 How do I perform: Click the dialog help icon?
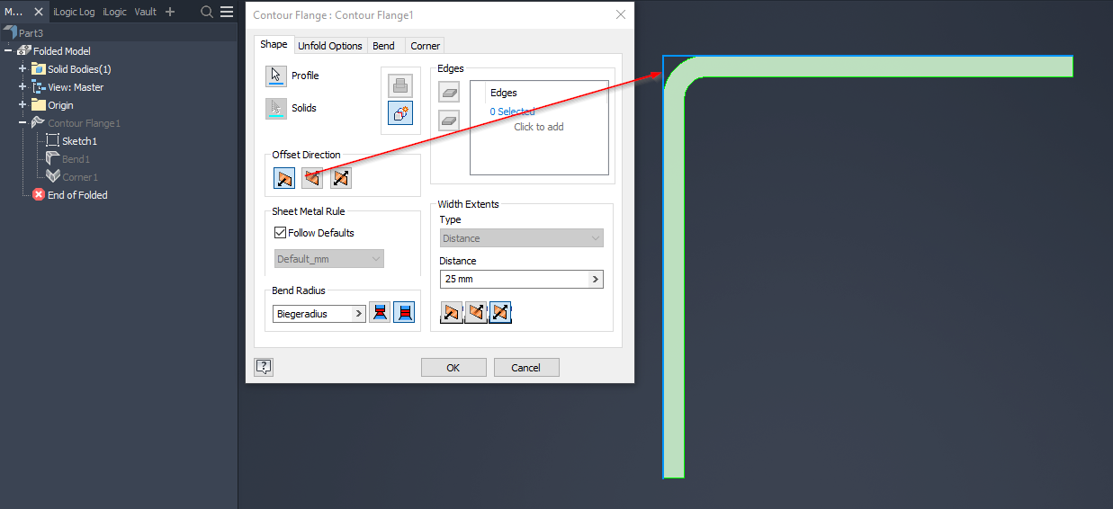[264, 367]
